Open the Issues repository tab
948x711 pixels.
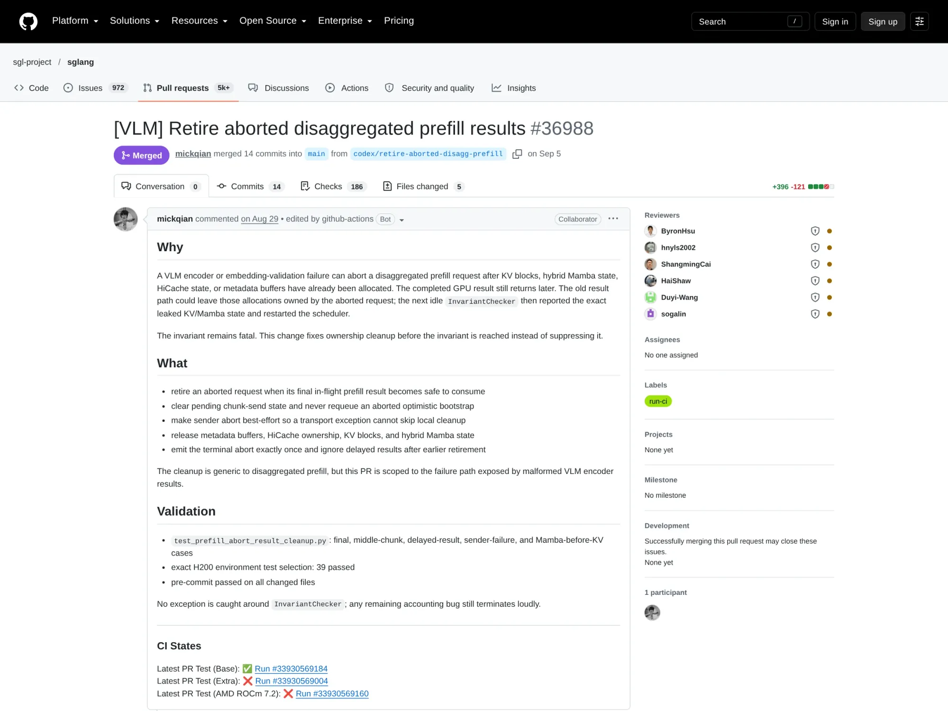click(x=96, y=88)
